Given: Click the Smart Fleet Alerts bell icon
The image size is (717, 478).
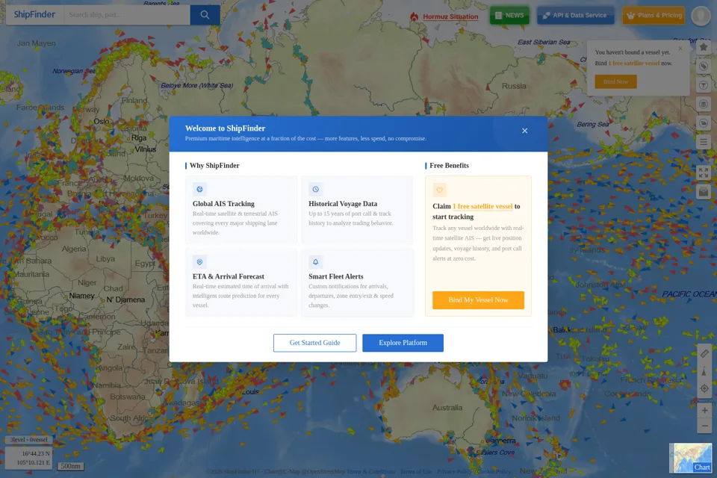Looking at the screenshot, I should pyautogui.click(x=315, y=262).
